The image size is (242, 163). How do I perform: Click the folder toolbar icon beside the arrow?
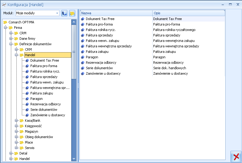coord(72,13)
